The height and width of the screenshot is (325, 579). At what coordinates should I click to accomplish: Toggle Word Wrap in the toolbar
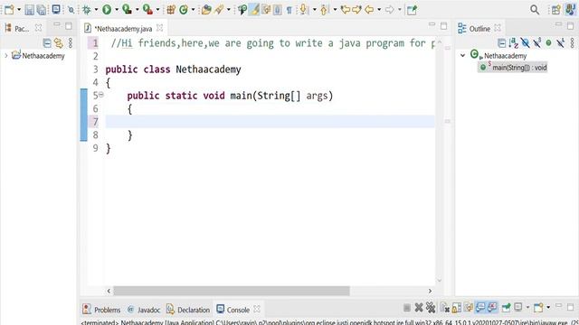(266, 10)
